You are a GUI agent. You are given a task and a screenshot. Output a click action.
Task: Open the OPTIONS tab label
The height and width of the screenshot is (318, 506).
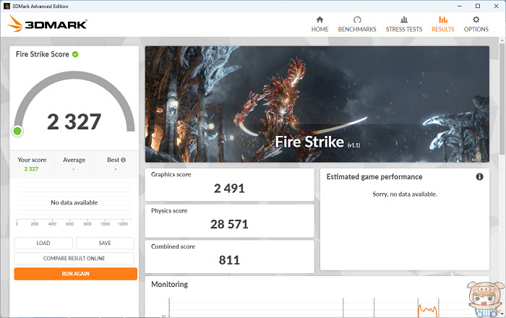coord(476,30)
